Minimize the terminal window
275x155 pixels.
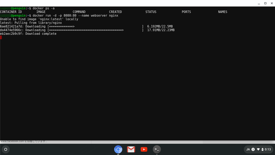coord(259,3)
